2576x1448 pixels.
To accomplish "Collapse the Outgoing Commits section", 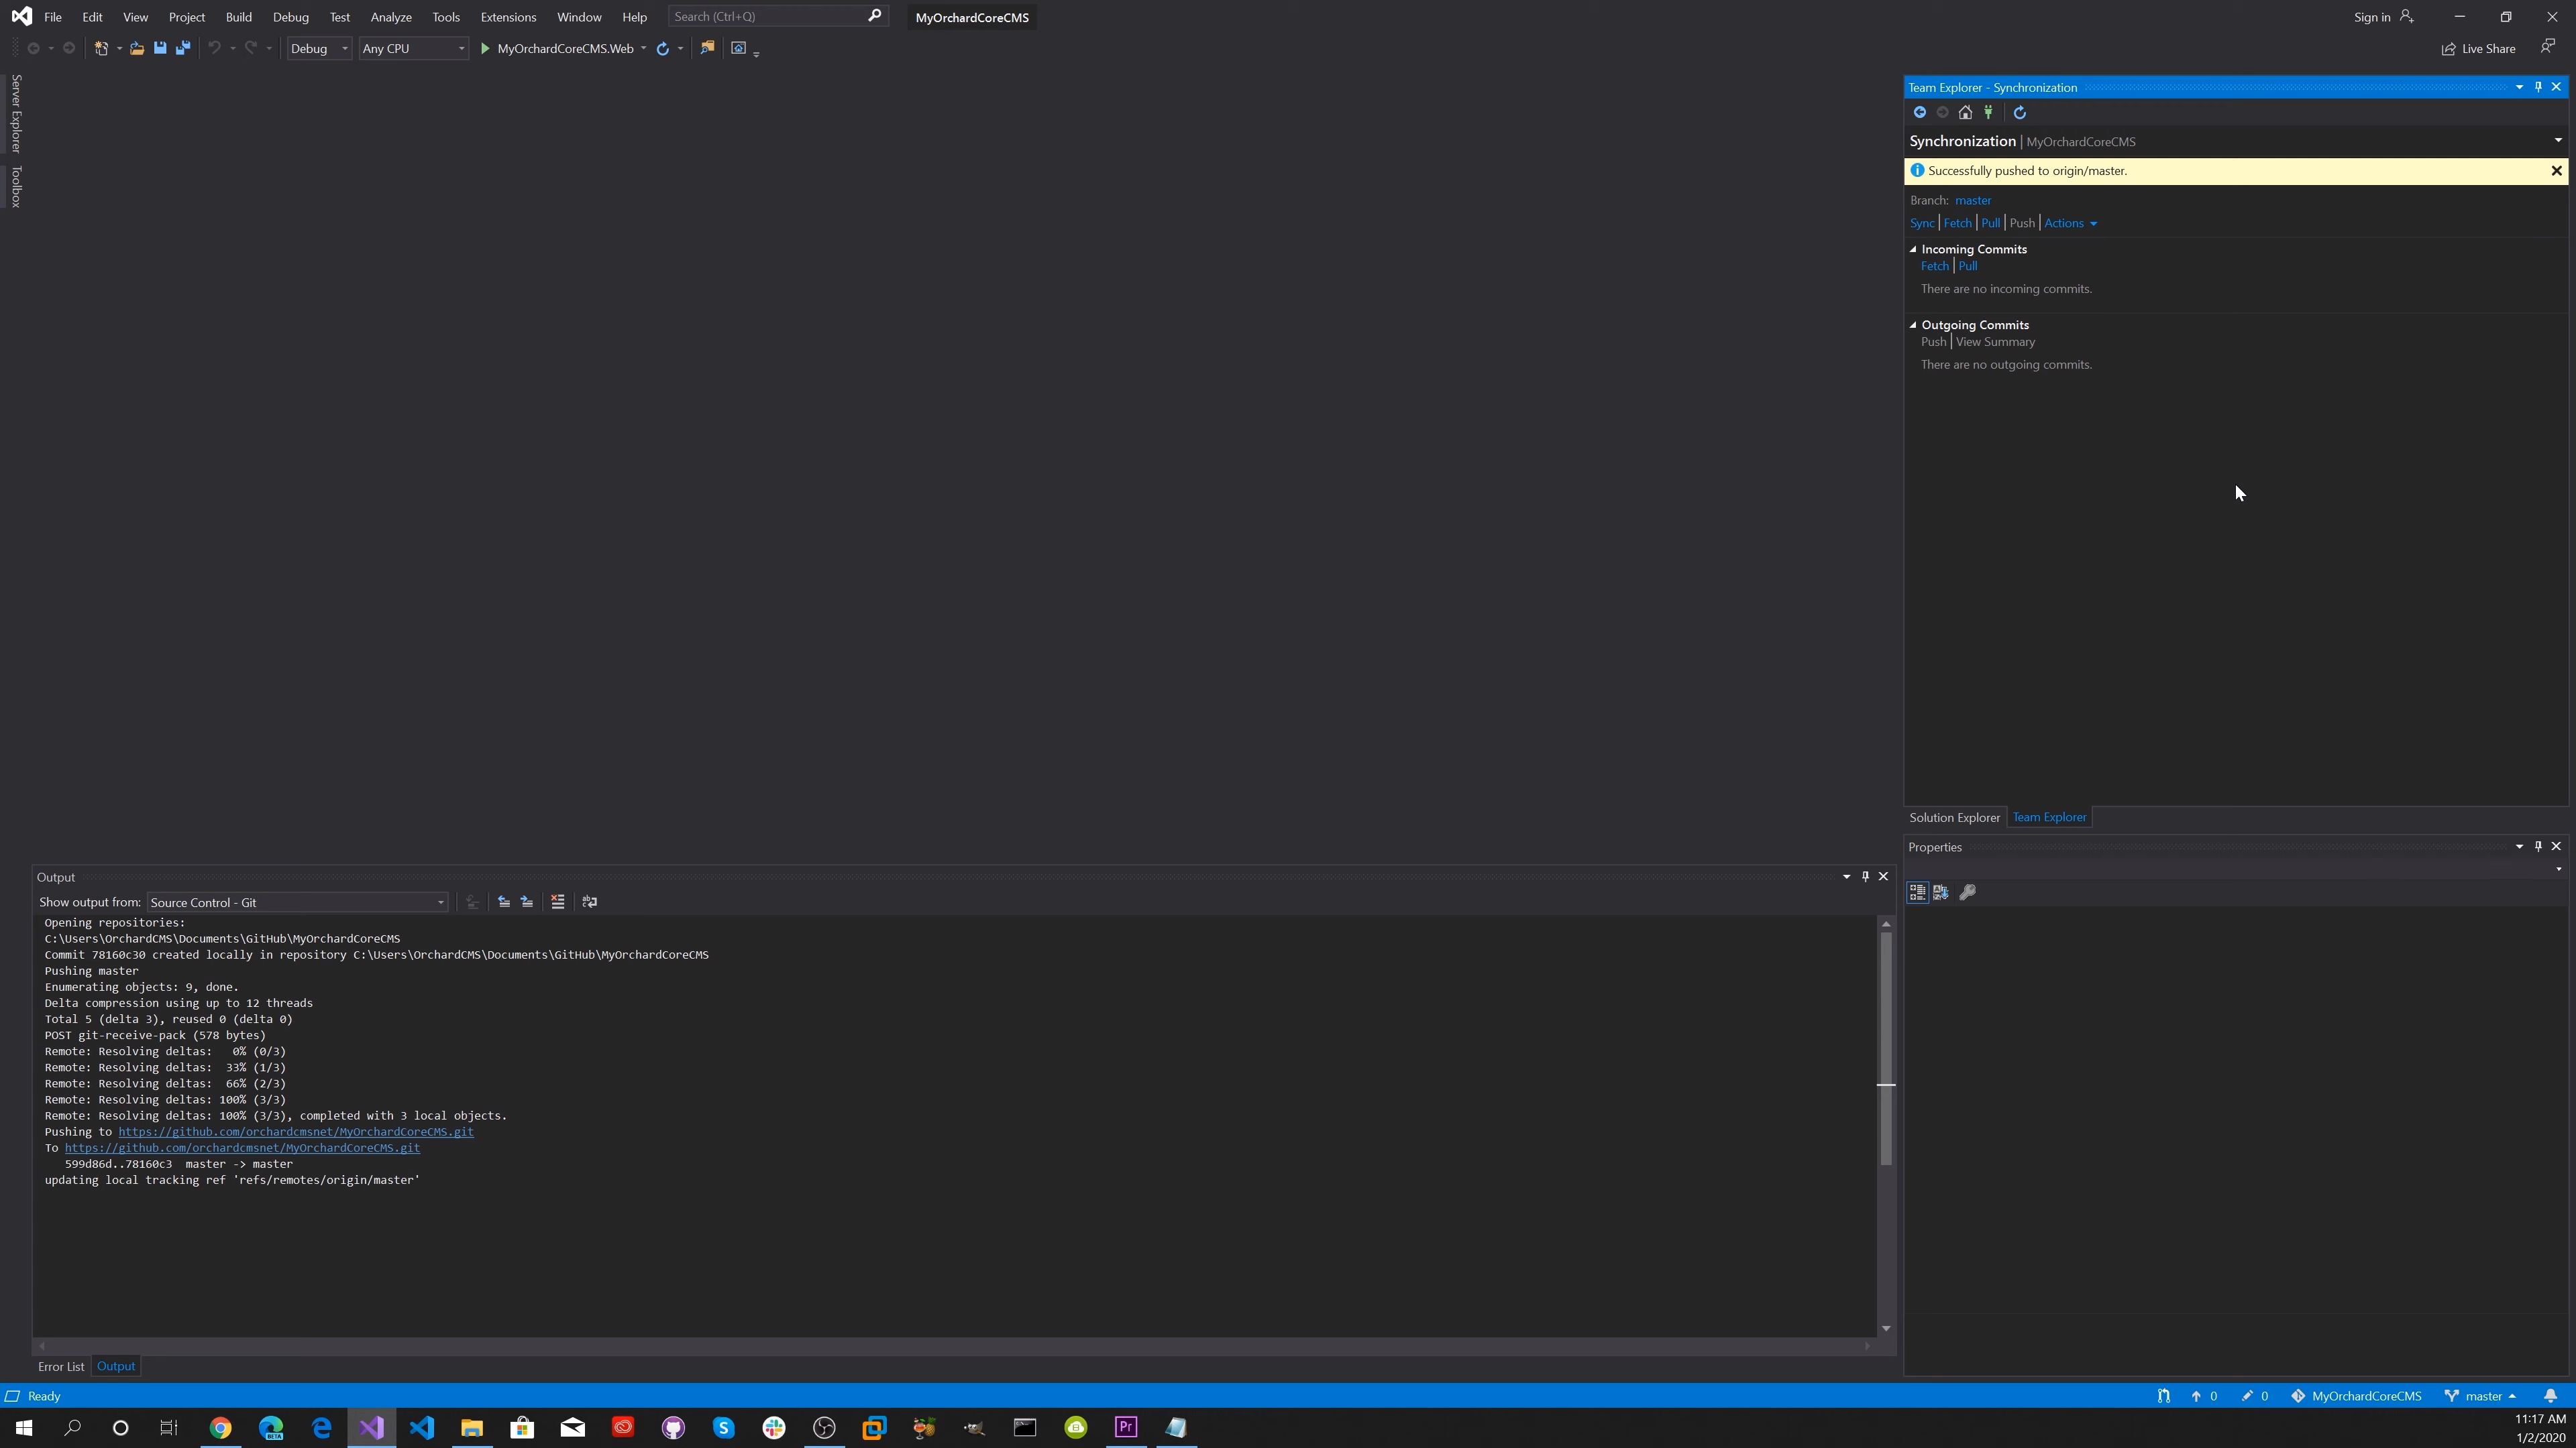I will [1913, 324].
